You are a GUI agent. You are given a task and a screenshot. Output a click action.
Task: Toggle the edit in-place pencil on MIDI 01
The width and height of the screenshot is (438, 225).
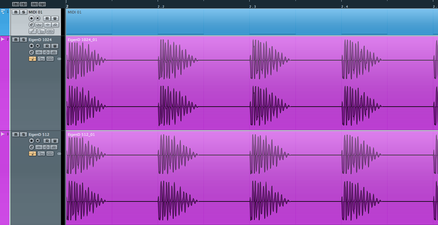(x=32, y=31)
